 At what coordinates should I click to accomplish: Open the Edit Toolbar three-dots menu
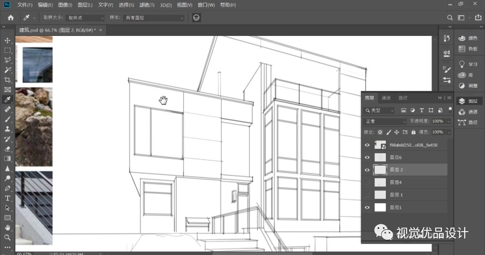[8, 247]
